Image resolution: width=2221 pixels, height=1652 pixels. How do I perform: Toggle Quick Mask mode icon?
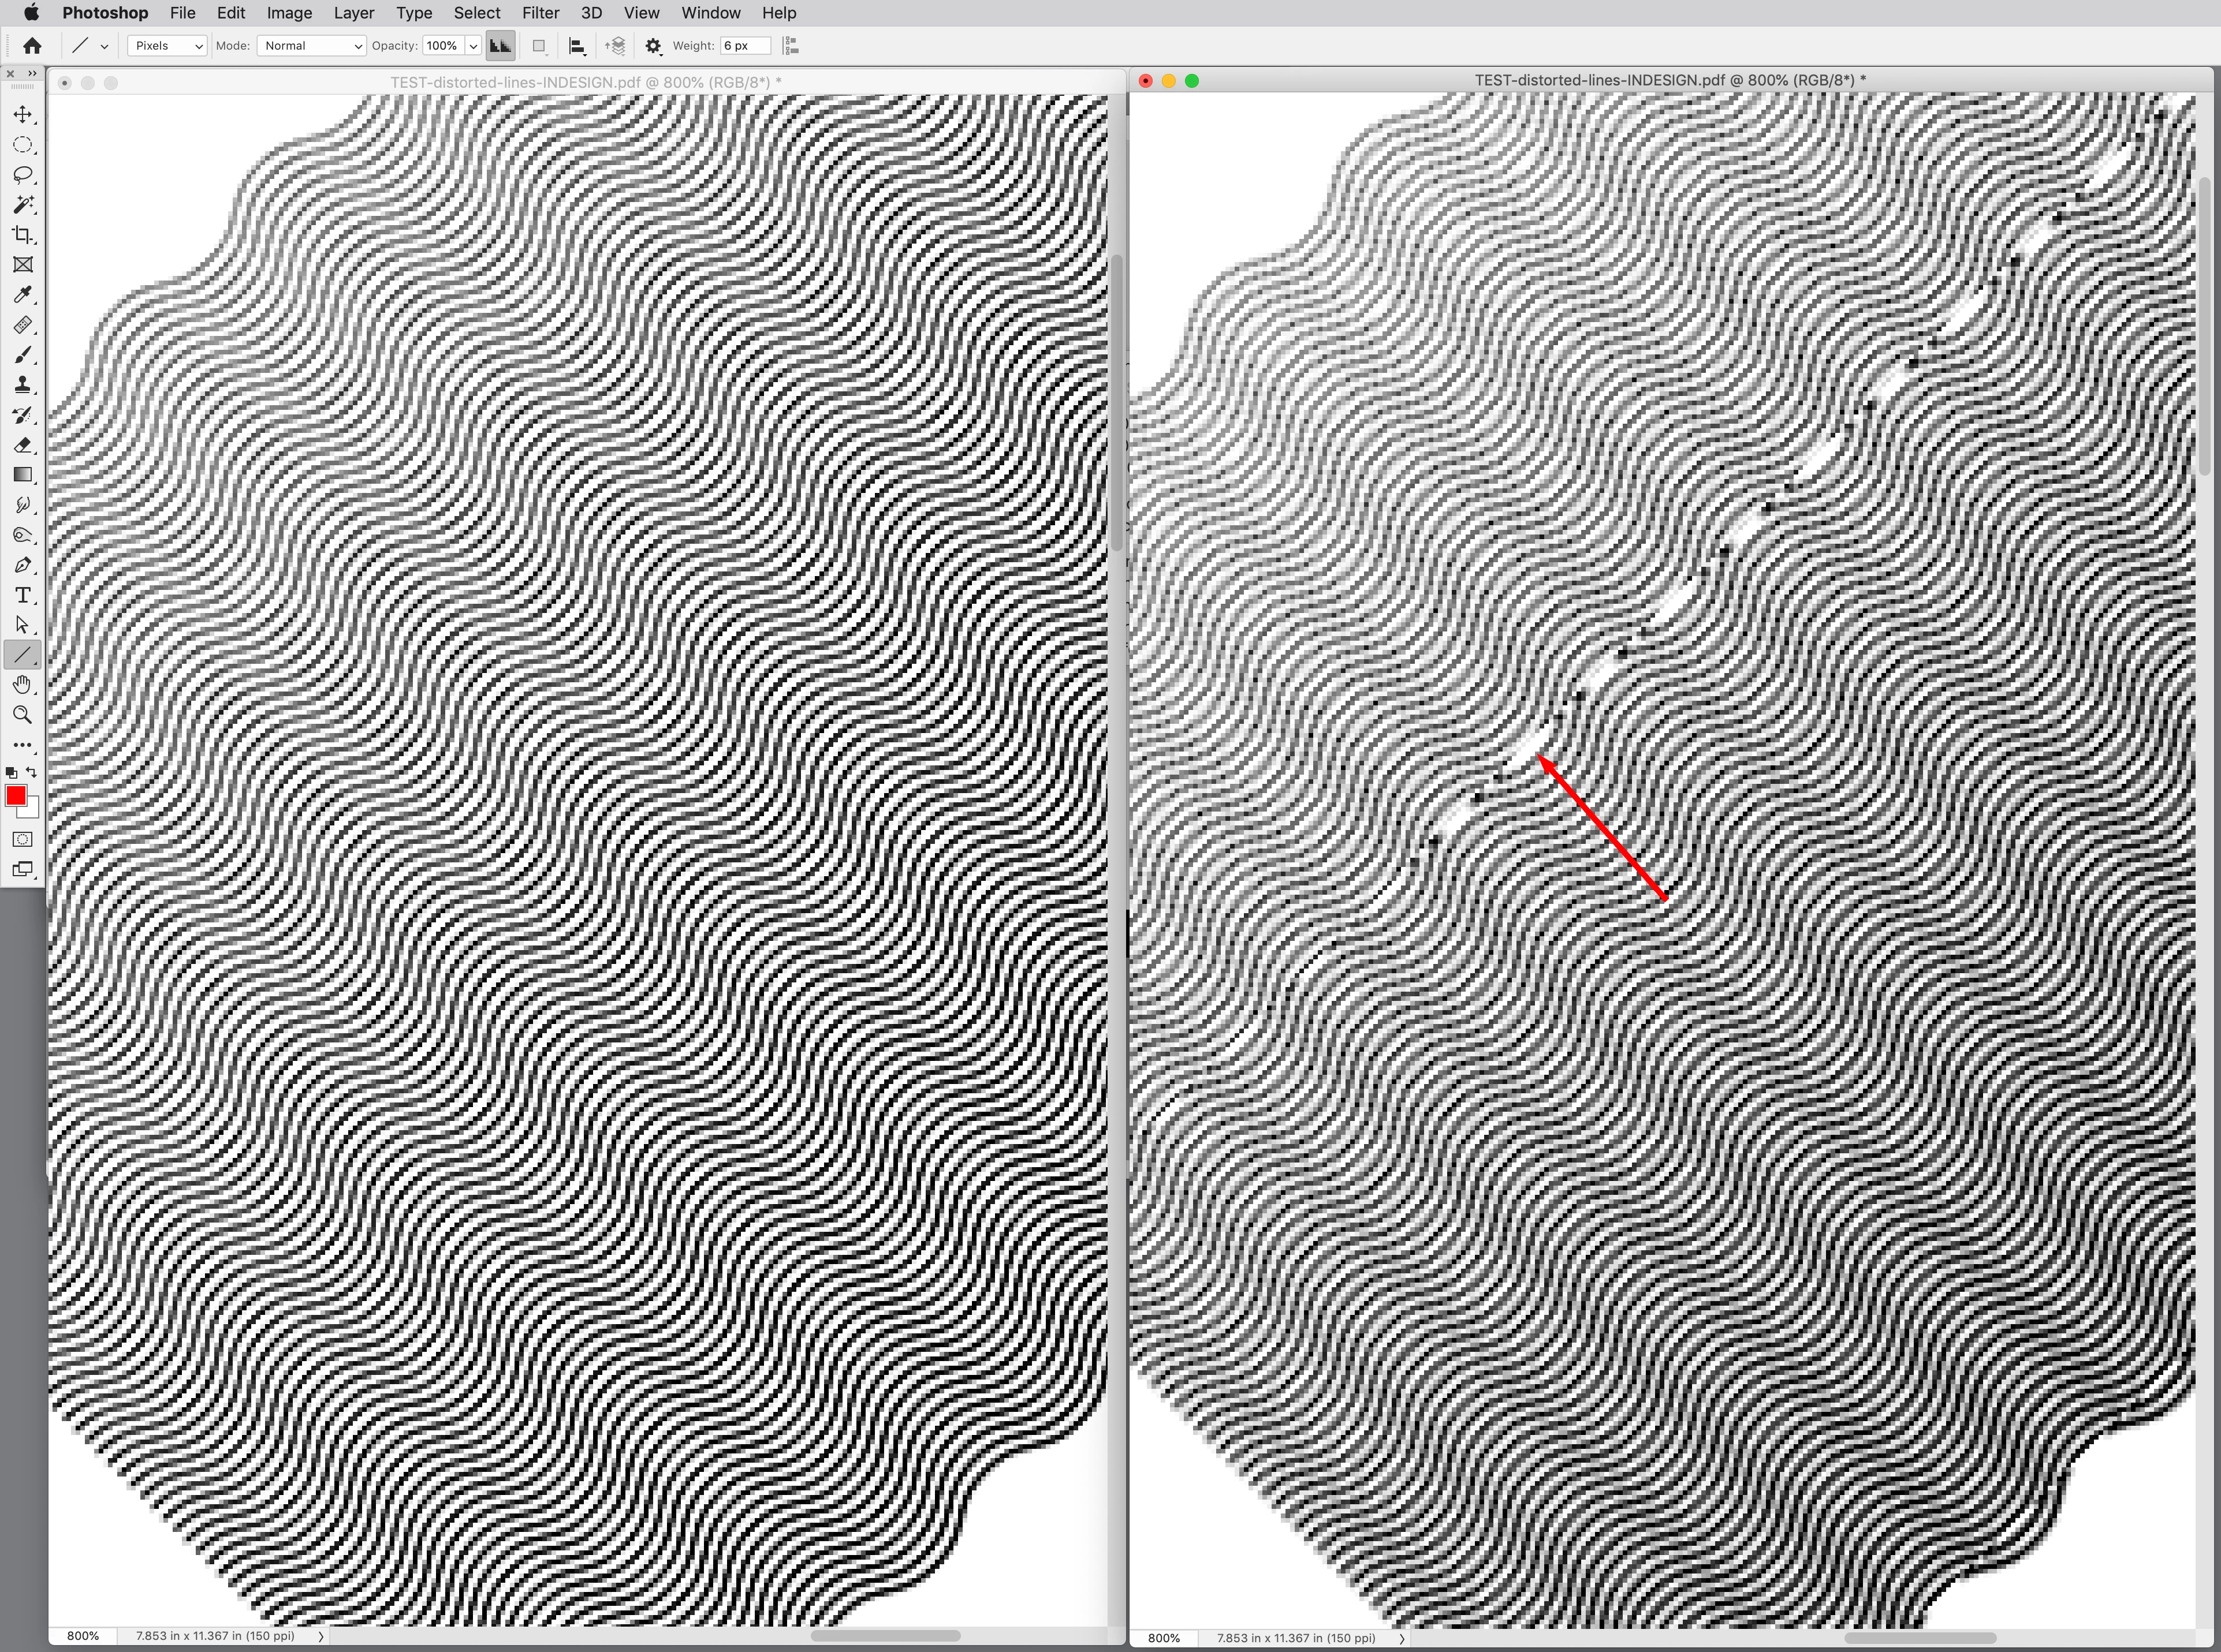coord(22,839)
